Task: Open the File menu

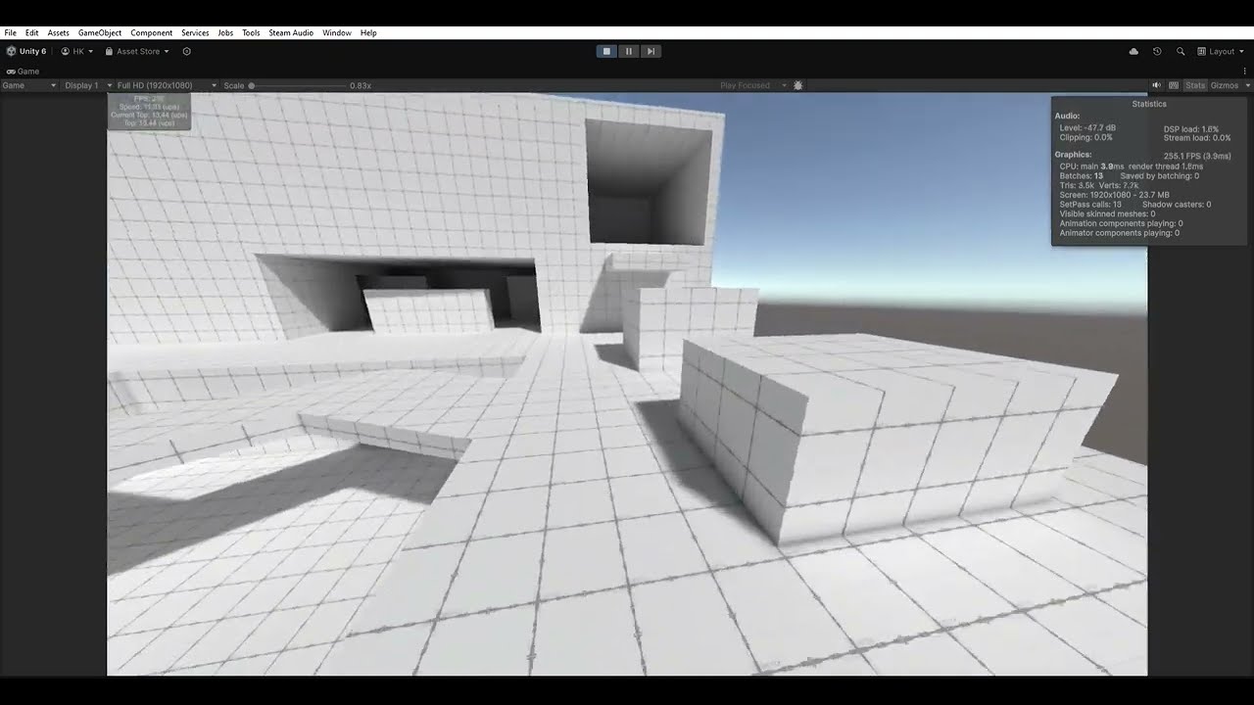Action: click(x=10, y=32)
